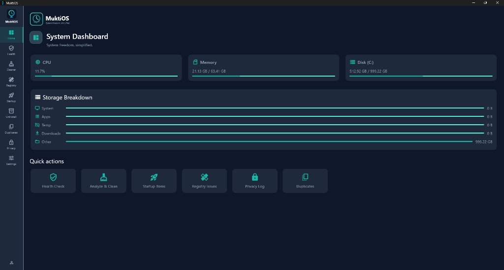Open Privacy Log quick action

click(255, 181)
